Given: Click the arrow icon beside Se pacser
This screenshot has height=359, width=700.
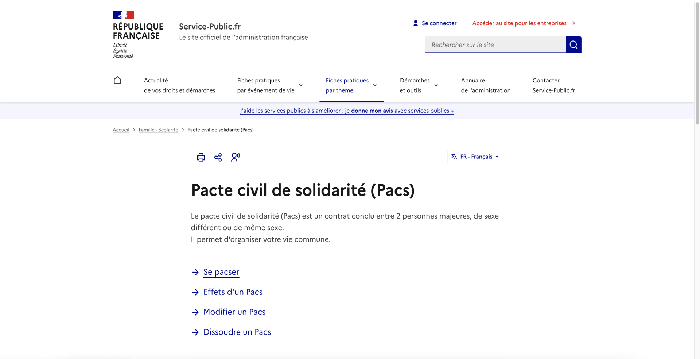Looking at the screenshot, I should click(x=195, y=272).
